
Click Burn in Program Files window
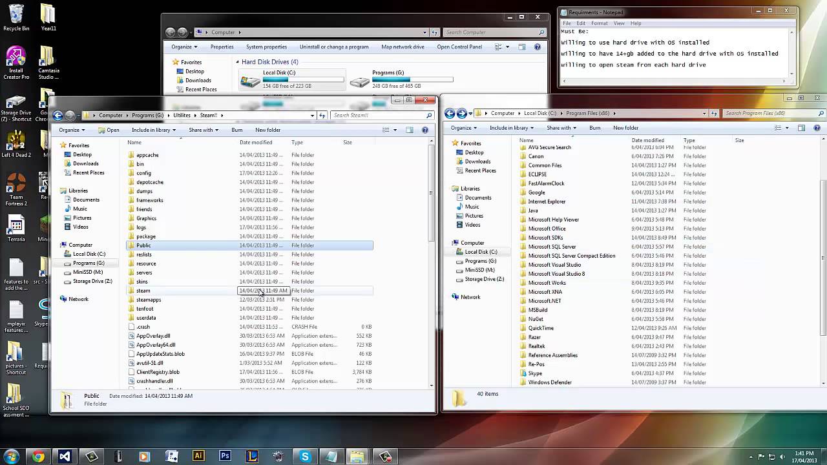(595, 128)
